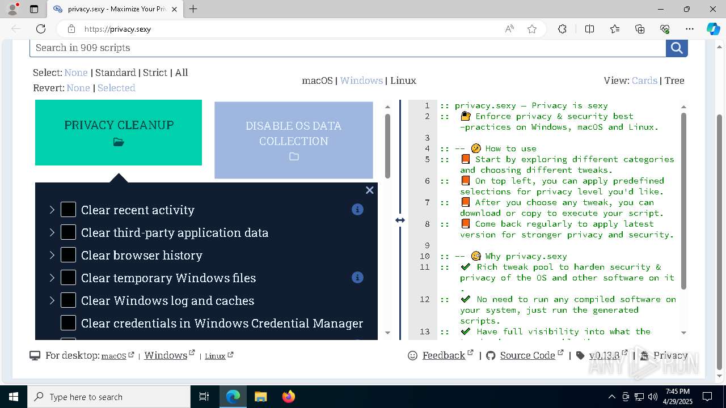The image size is (726, 408).
Task: Refresh the page
Action: [x=41, y=29]
